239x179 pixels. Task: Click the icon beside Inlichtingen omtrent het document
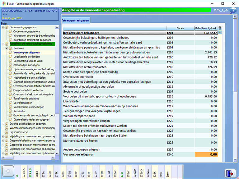11,40
